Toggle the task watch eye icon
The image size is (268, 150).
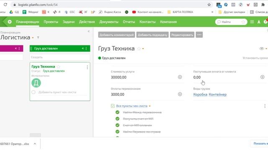pos(261,49)
